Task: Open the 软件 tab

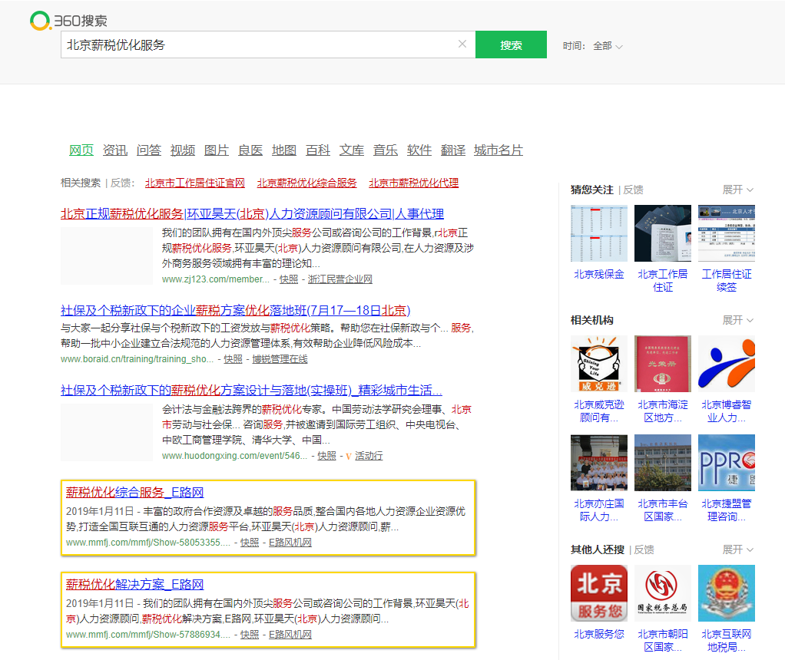Action: [x=419, y=150]
